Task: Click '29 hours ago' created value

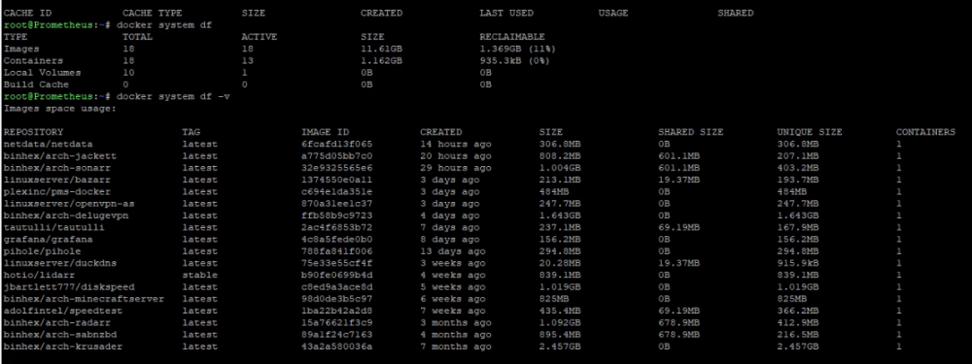Action: pos(456,168)
